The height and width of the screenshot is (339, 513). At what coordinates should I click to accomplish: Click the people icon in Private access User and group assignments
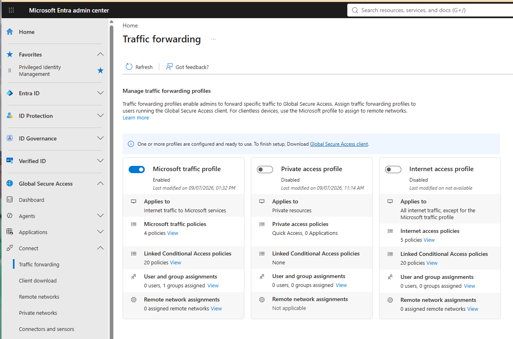click(262, 276)
